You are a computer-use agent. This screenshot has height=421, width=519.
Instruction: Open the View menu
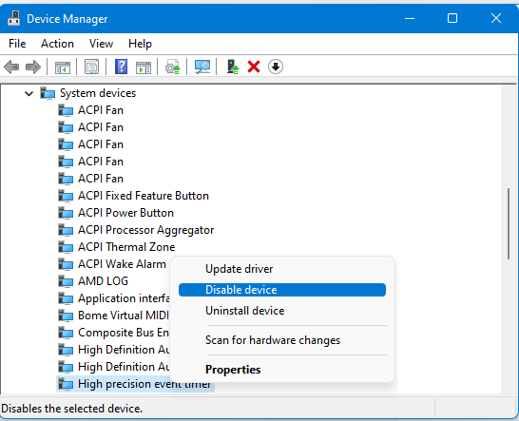101,44
